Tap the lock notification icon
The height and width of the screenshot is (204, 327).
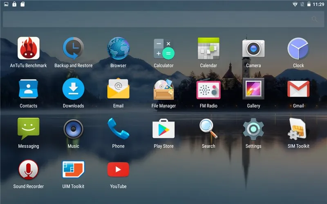(x=14, y=4)
